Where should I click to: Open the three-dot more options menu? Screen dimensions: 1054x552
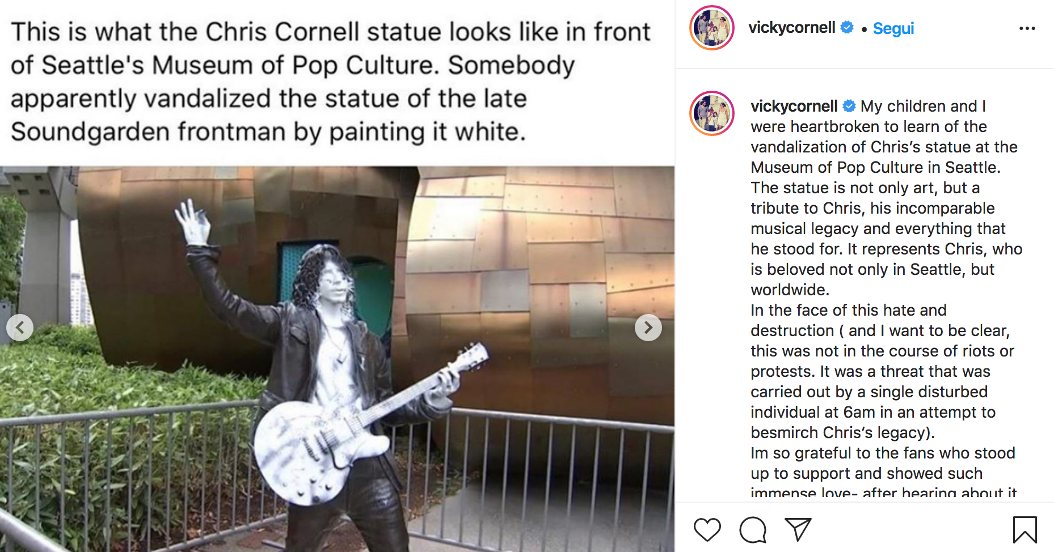pos(1027,28)
